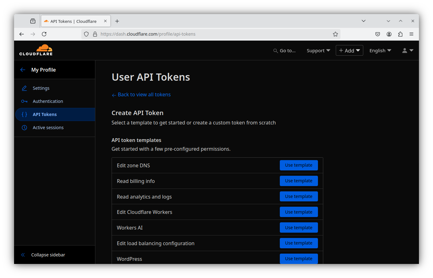The width and height of the screenshot is (433, 278).
Task: Click the back arrow beside My Profile
Action: pyautogui.click(x=23, y=70)
